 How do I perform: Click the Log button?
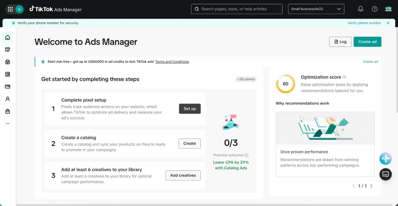coord(340,42)
